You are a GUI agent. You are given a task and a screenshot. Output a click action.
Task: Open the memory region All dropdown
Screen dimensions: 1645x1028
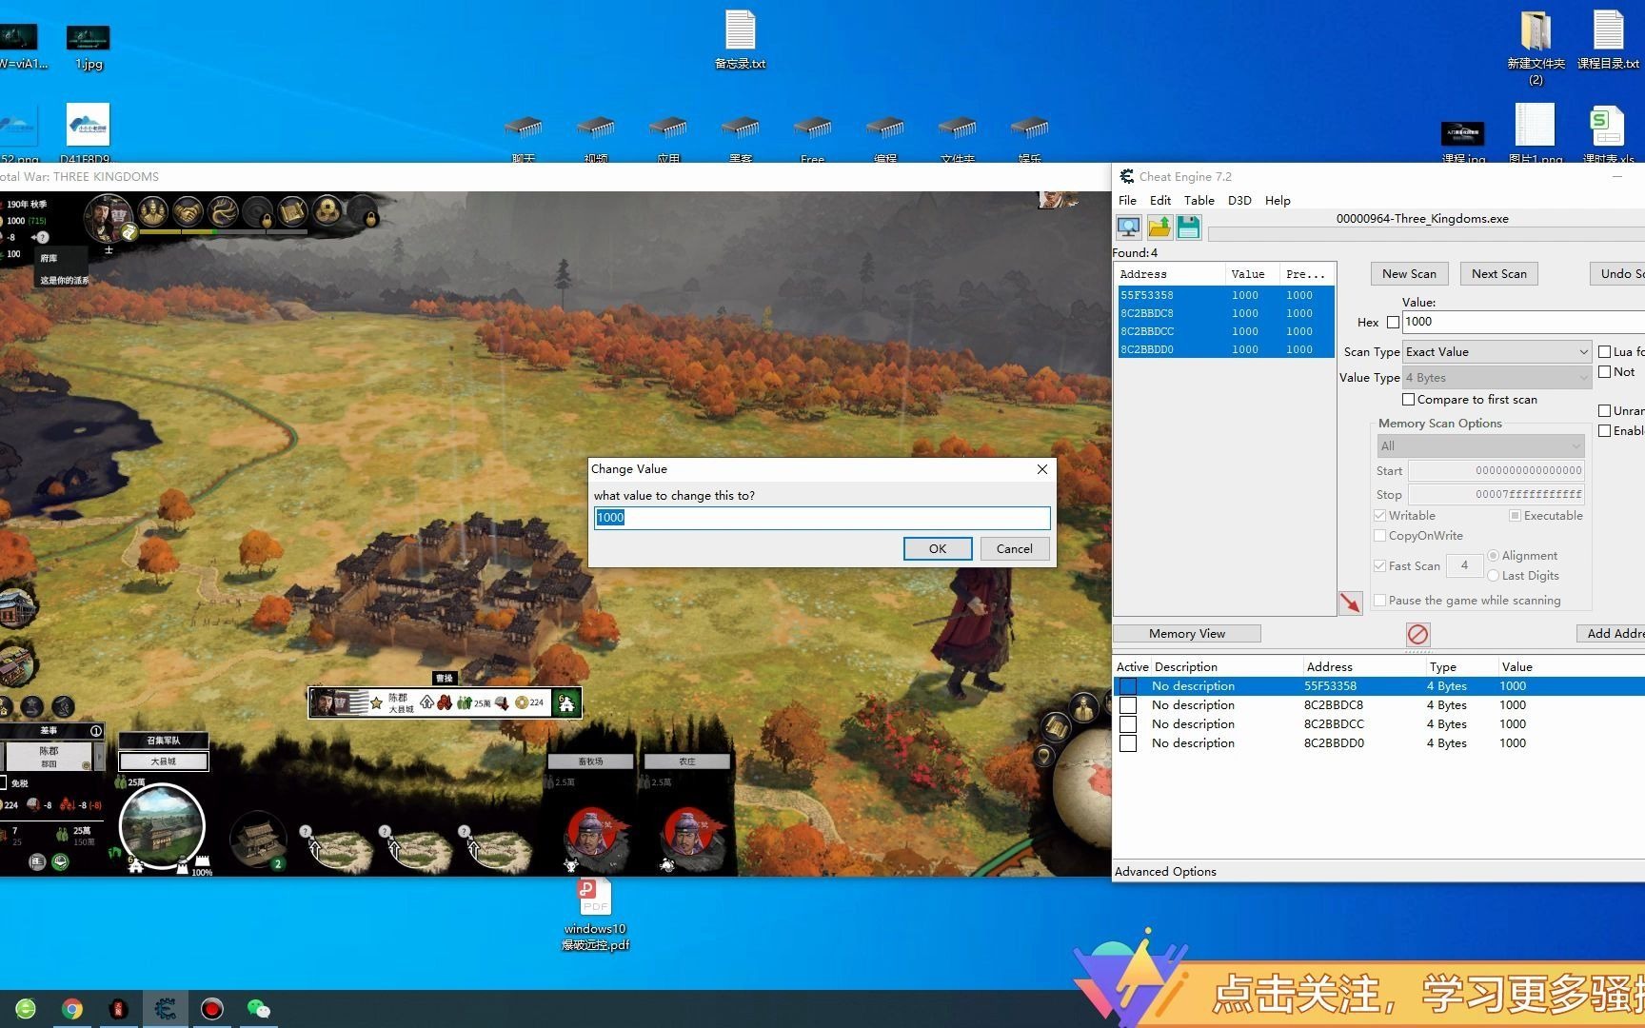pos(1480,446)
